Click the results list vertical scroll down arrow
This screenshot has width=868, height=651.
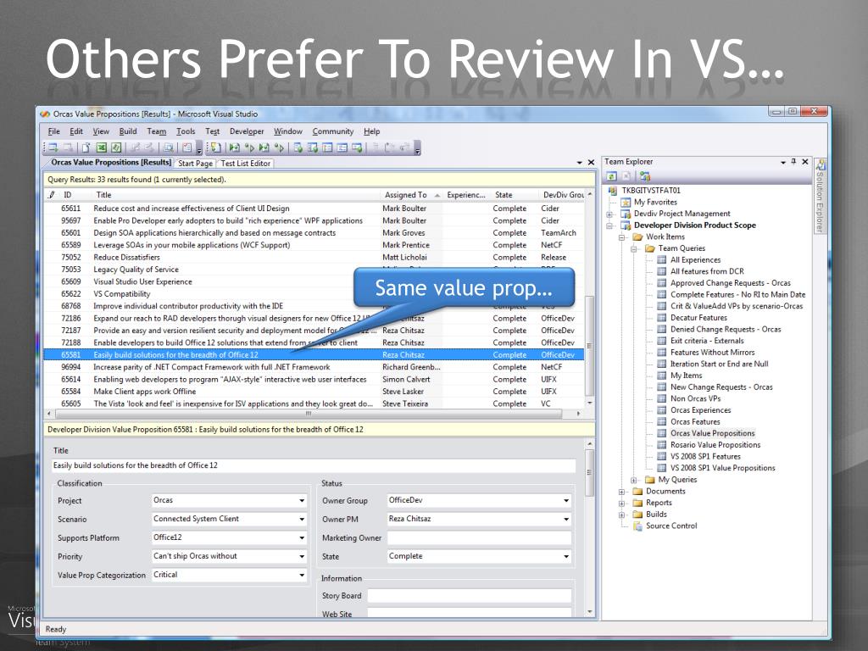pyautogui.click(x=590, y=403)
